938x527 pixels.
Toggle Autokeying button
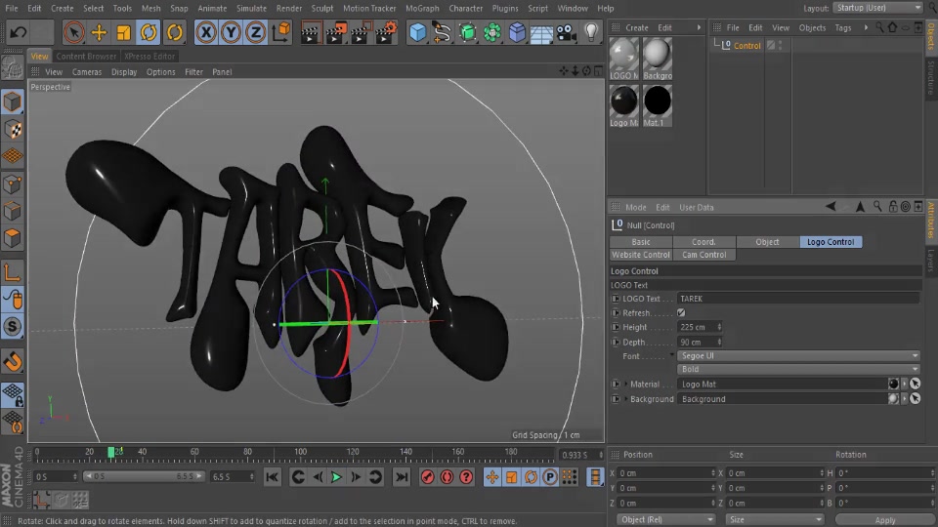(x=447, y=477)
